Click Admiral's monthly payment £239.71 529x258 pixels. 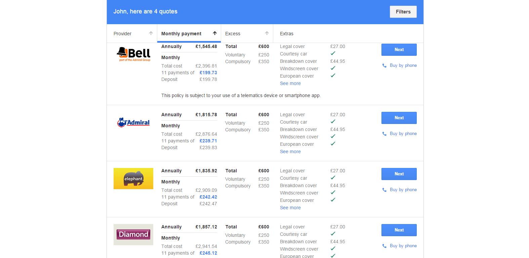(x=208, y=141)
